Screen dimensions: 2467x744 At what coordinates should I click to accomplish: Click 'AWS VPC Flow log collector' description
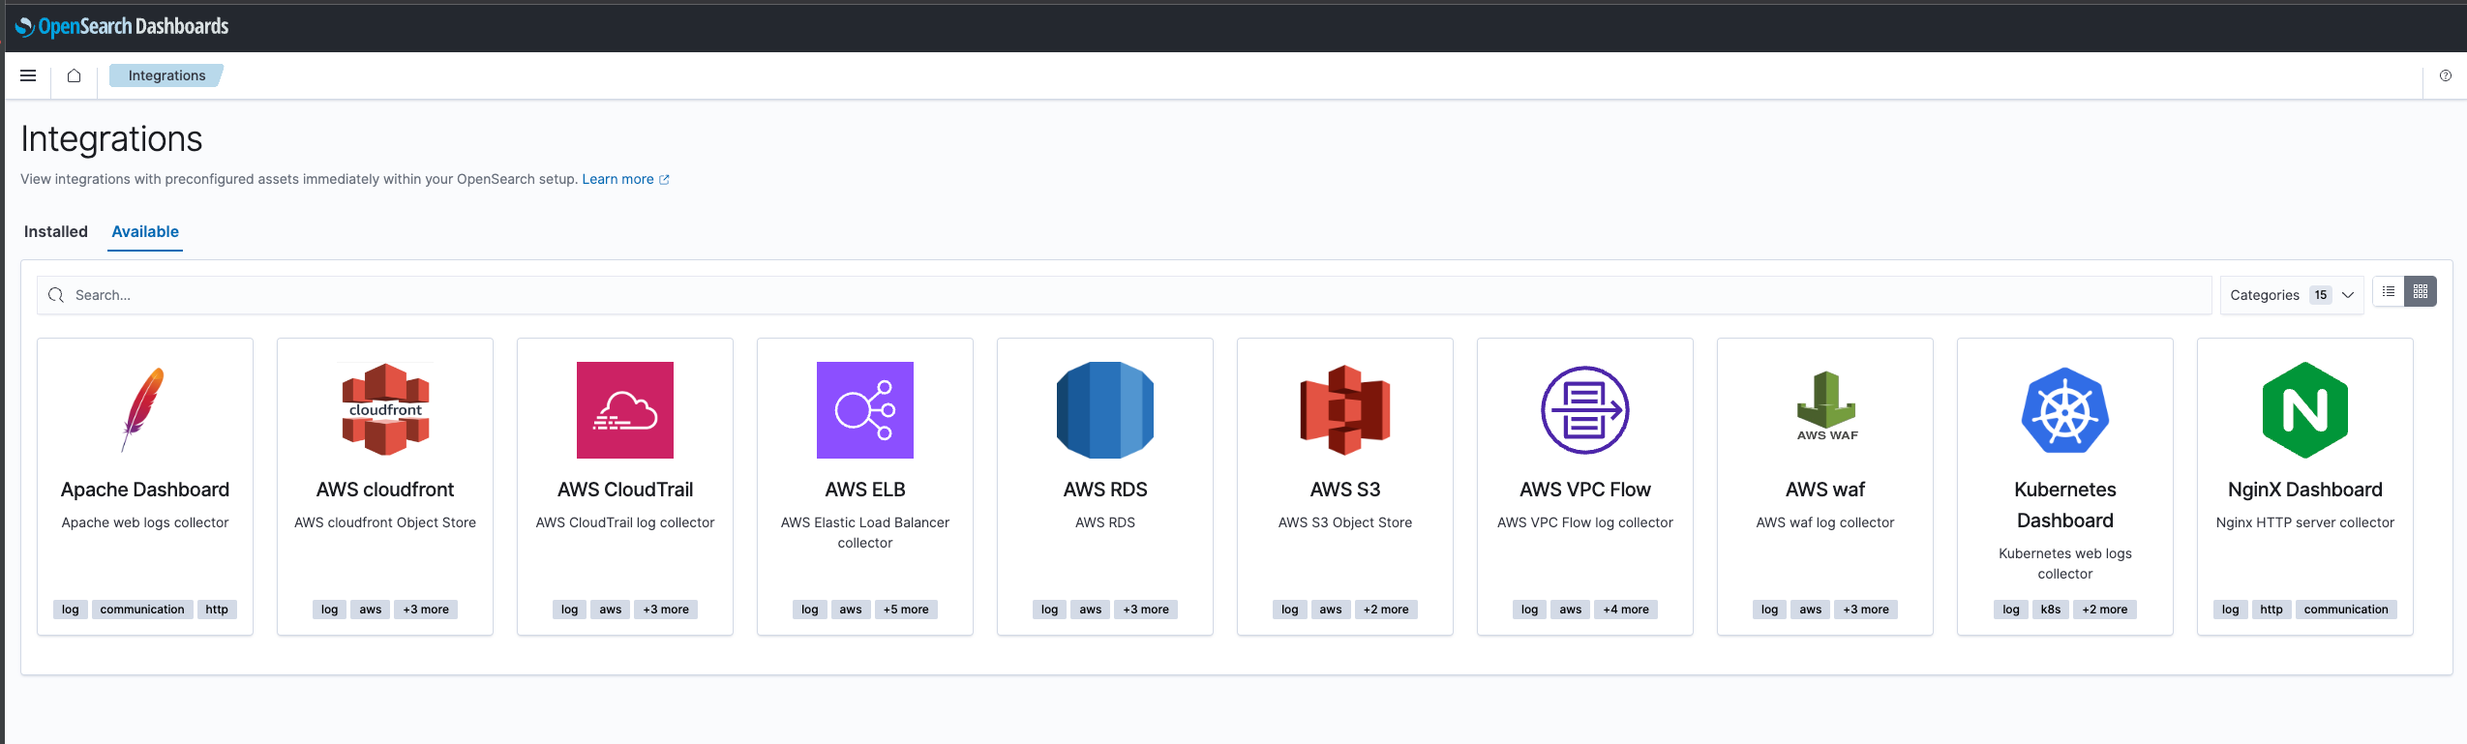1585,522
